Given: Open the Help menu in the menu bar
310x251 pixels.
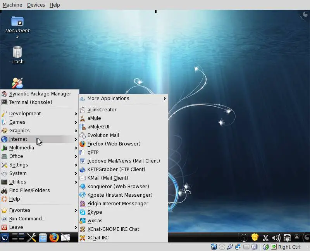Looking at the screenshot, I should [x=55, y=5].
